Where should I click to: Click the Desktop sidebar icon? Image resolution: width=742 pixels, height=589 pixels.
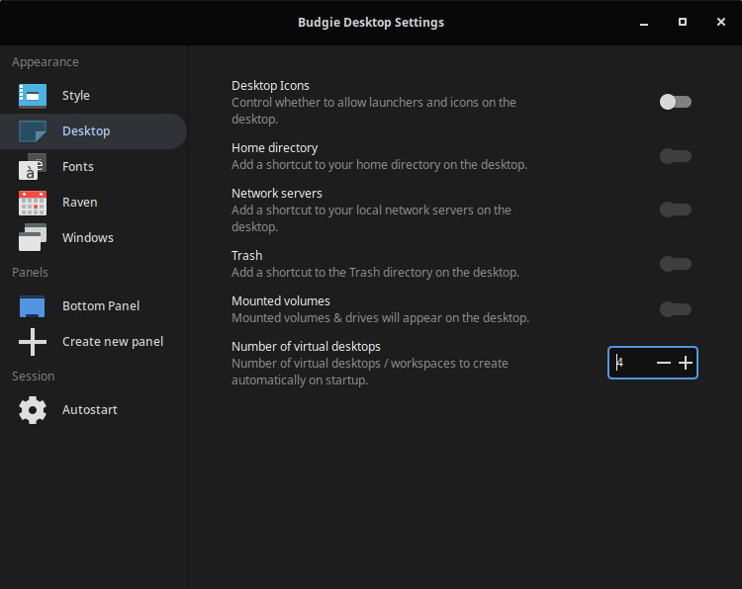[33, 131]
